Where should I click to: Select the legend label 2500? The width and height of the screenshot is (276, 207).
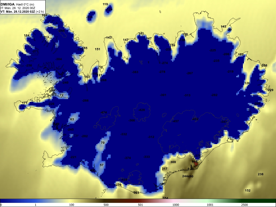point(245,205)
